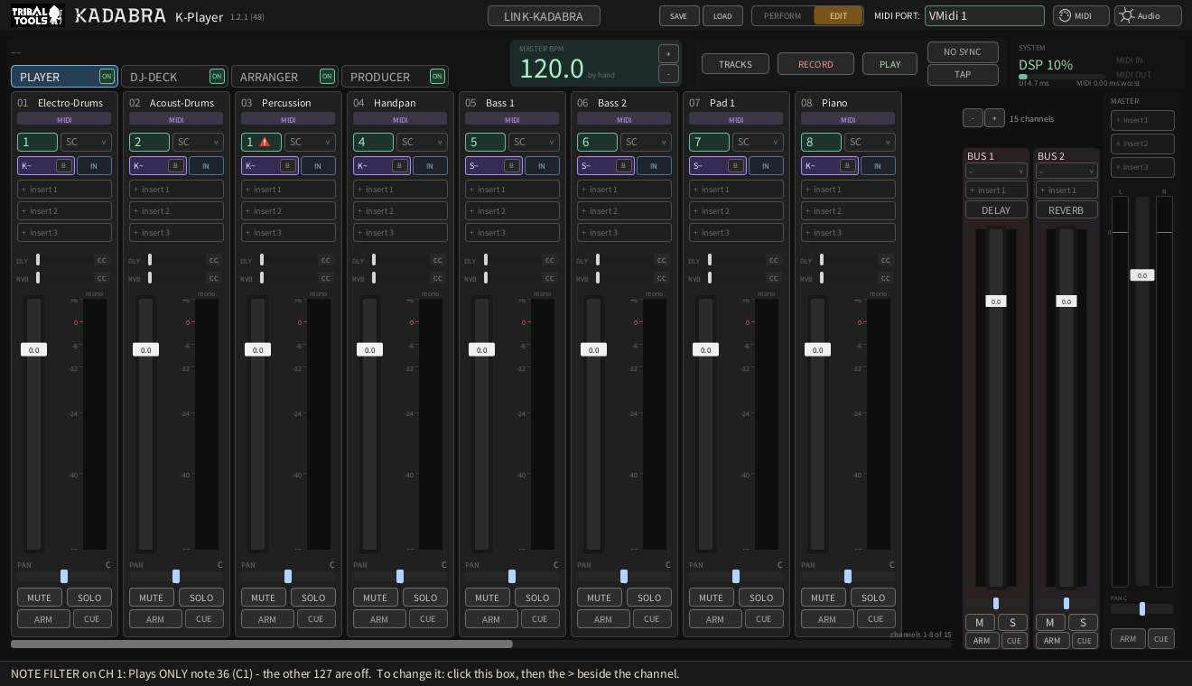Click the LINK-KADABRA button
1192x686 pixels.
tap(544, 16)
